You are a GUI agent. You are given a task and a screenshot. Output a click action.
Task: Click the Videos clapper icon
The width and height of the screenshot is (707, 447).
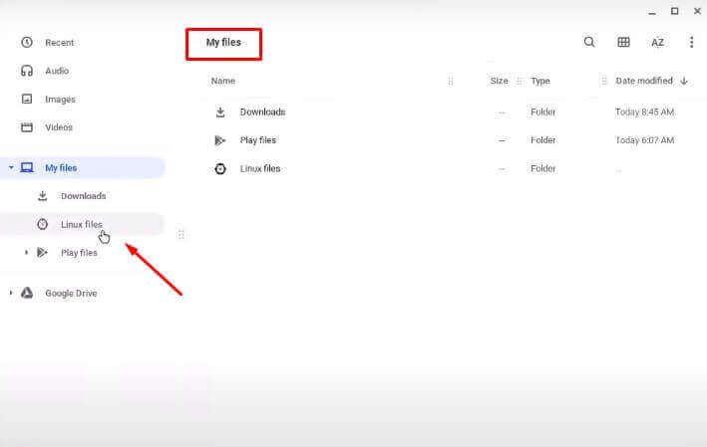27,127
